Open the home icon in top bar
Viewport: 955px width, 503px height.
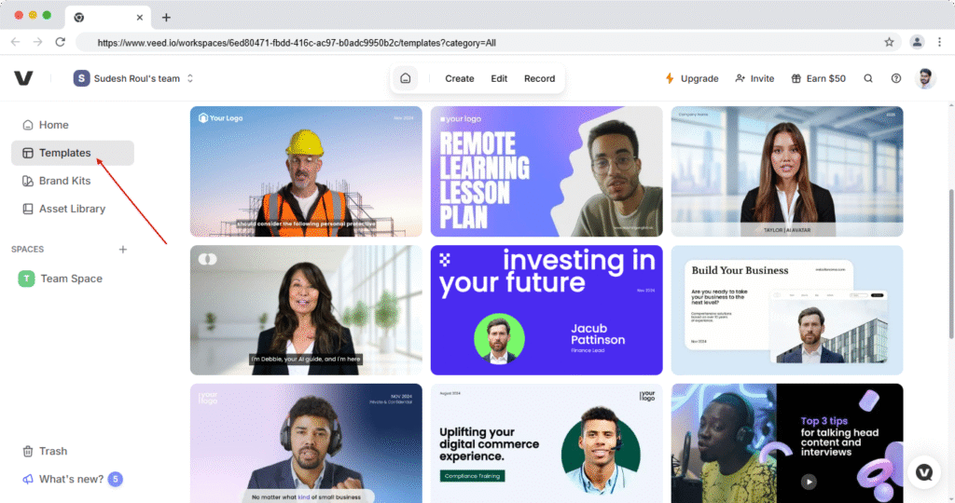[x=406, y=78]
